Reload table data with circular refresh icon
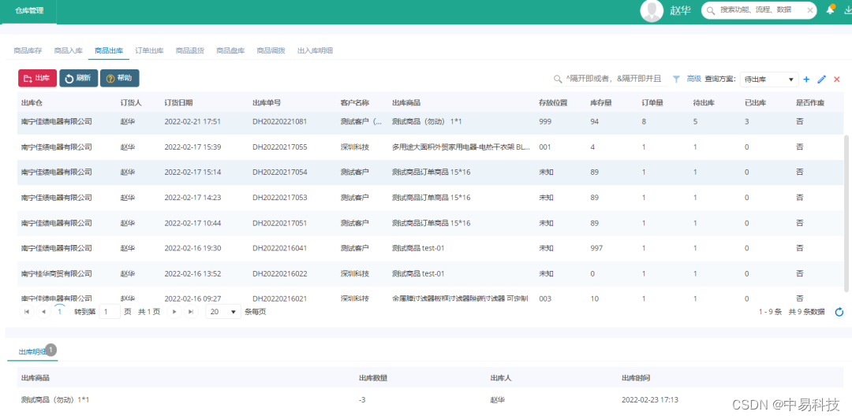The height and width of the screenshot is (419, 852). tap(839, 312)
